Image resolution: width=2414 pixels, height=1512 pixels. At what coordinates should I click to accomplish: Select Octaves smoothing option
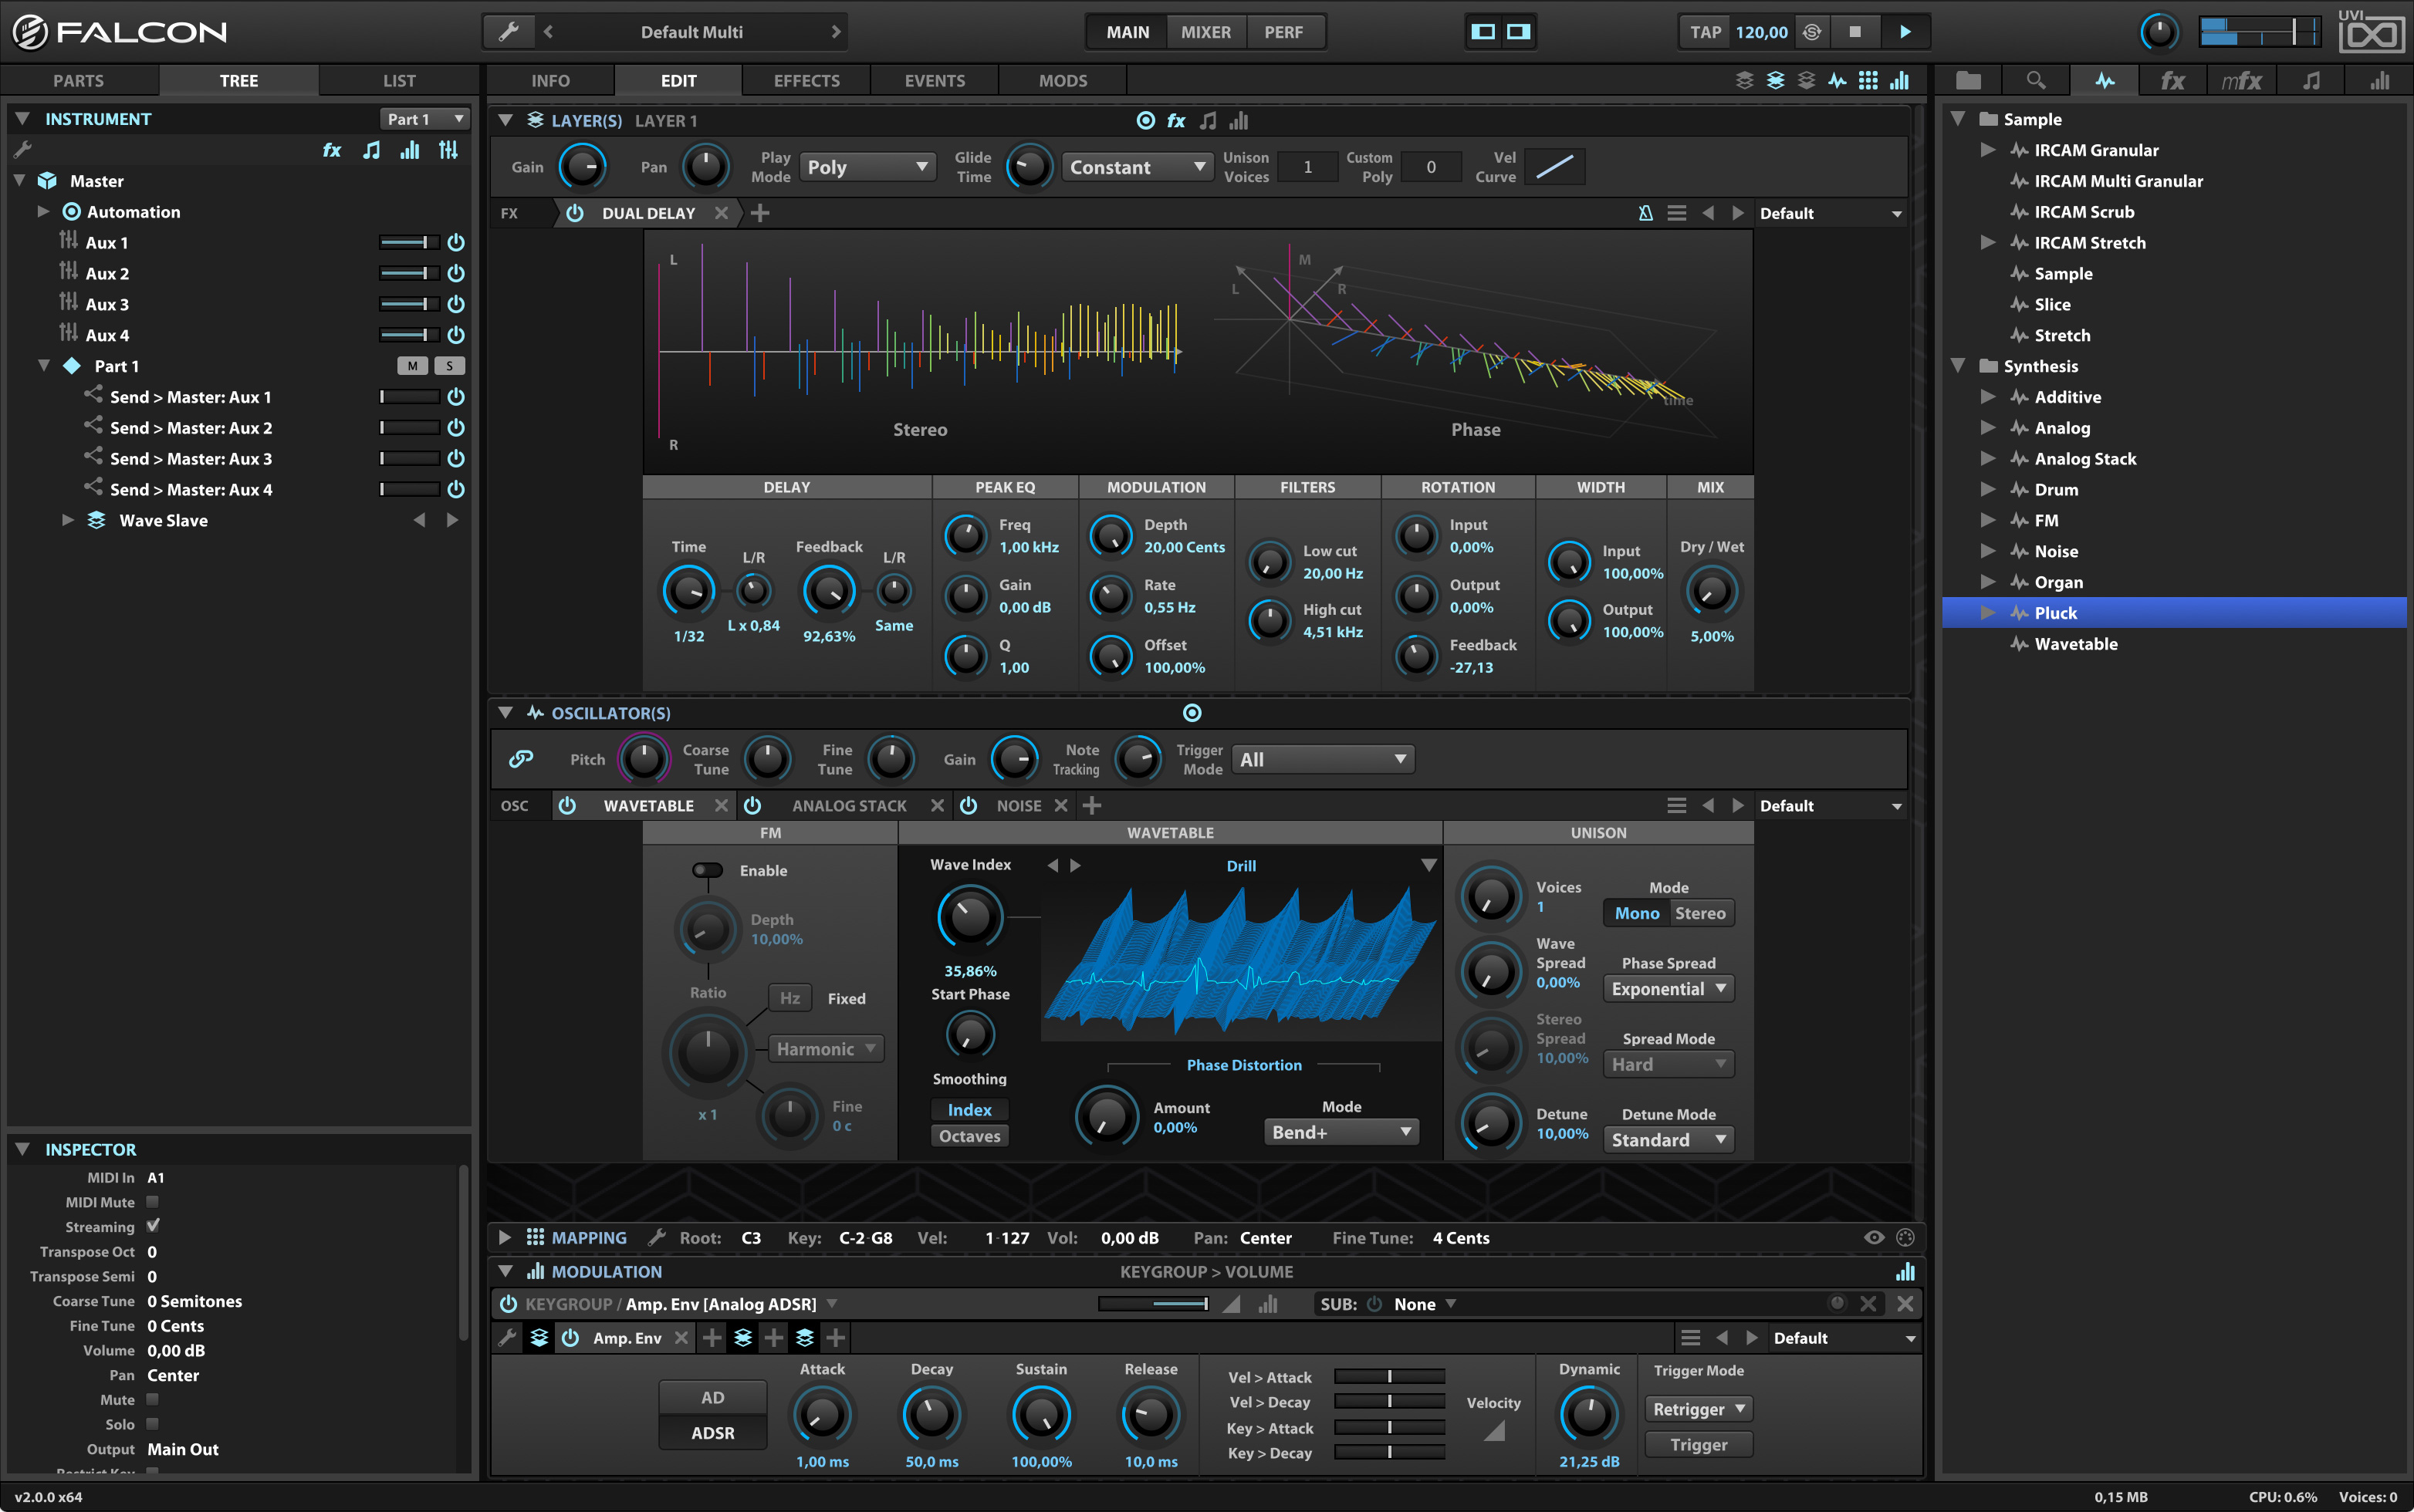click(969, 1136)
